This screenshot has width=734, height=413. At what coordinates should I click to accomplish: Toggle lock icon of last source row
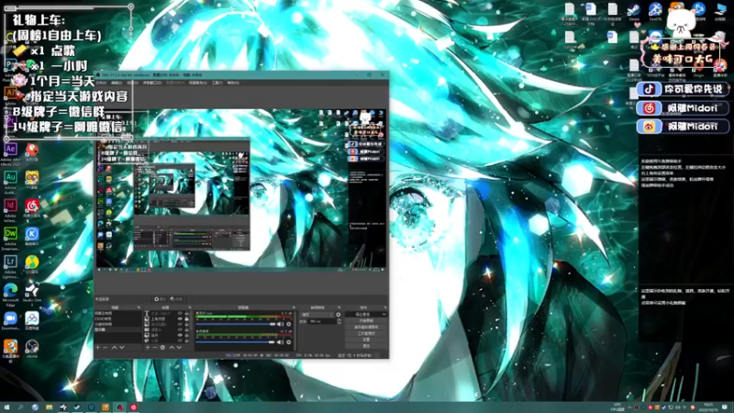coord(186,340)
